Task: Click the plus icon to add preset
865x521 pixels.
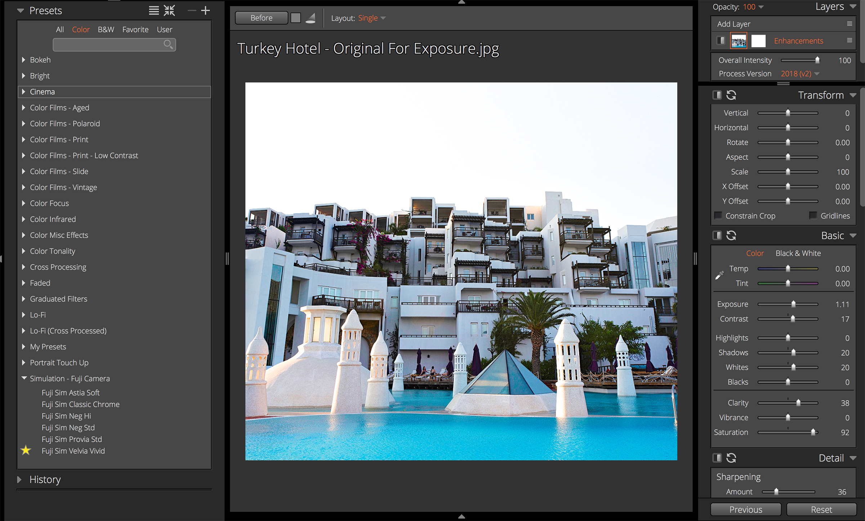Action: click(205, 10)
